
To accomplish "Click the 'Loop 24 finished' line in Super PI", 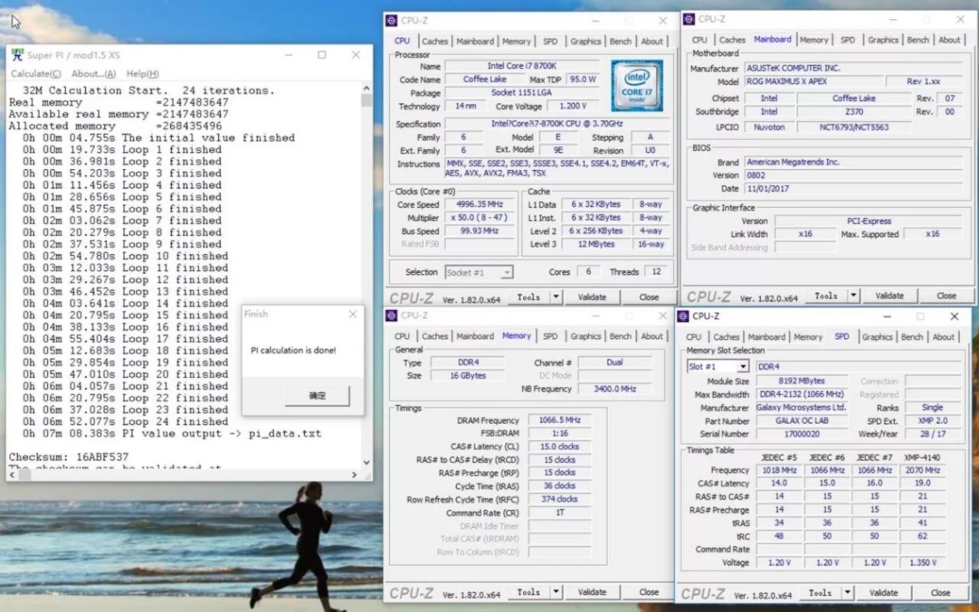I will [x=125, y=422].
